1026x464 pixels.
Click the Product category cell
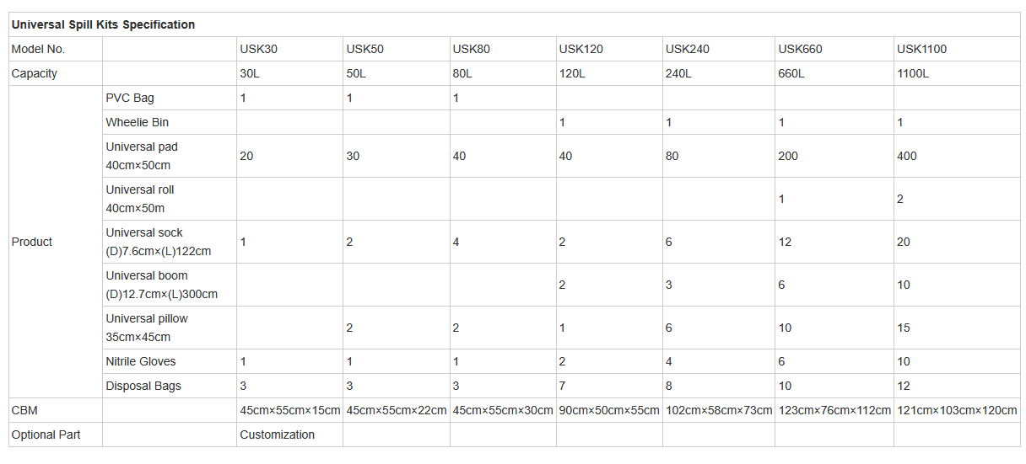click(32, 242)
